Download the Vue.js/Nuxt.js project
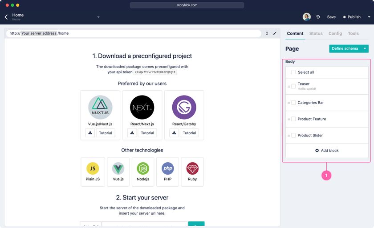Screen dimensions: 374x228 (90, 133)
